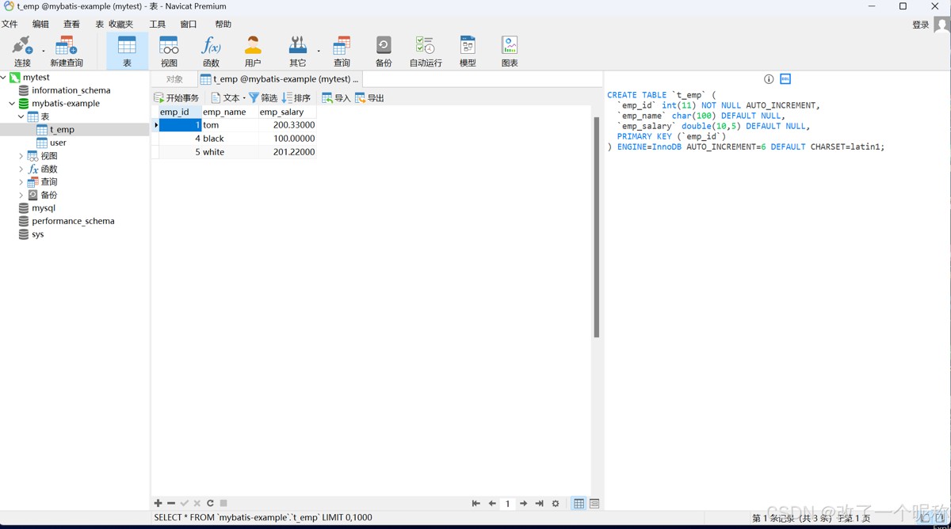The height and width of the screenshot is (529, 951).
Task: Click the salary cell 201.22000
Action: point(287,152)
